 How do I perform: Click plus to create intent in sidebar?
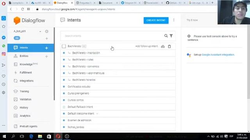click(46, 48)
